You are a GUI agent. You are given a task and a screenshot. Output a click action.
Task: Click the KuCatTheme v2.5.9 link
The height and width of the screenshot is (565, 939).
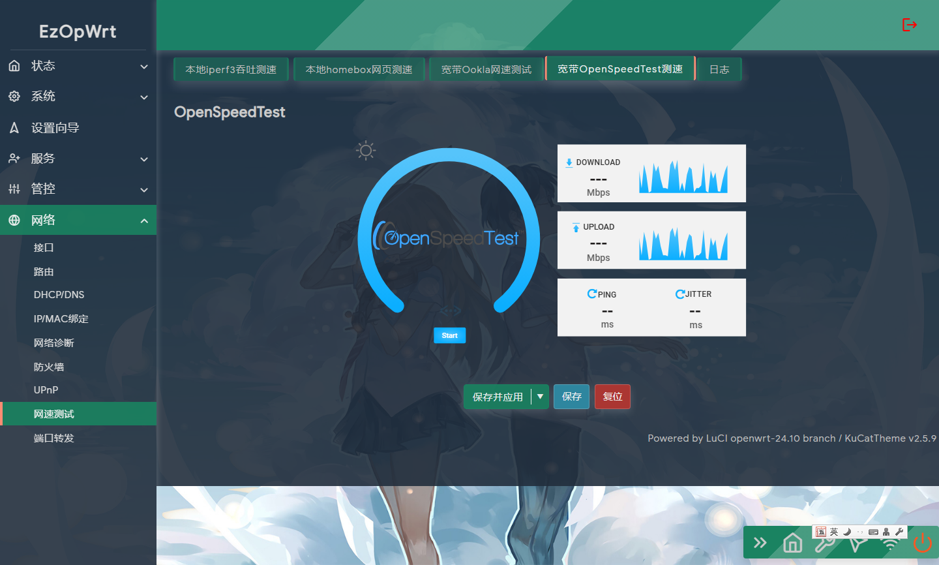click(x=891, y=438)
